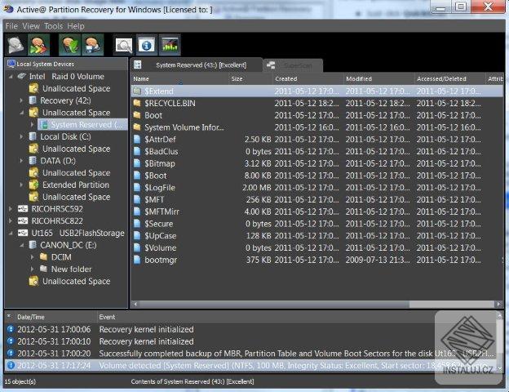Select the $Volume file row

[317, 247]
